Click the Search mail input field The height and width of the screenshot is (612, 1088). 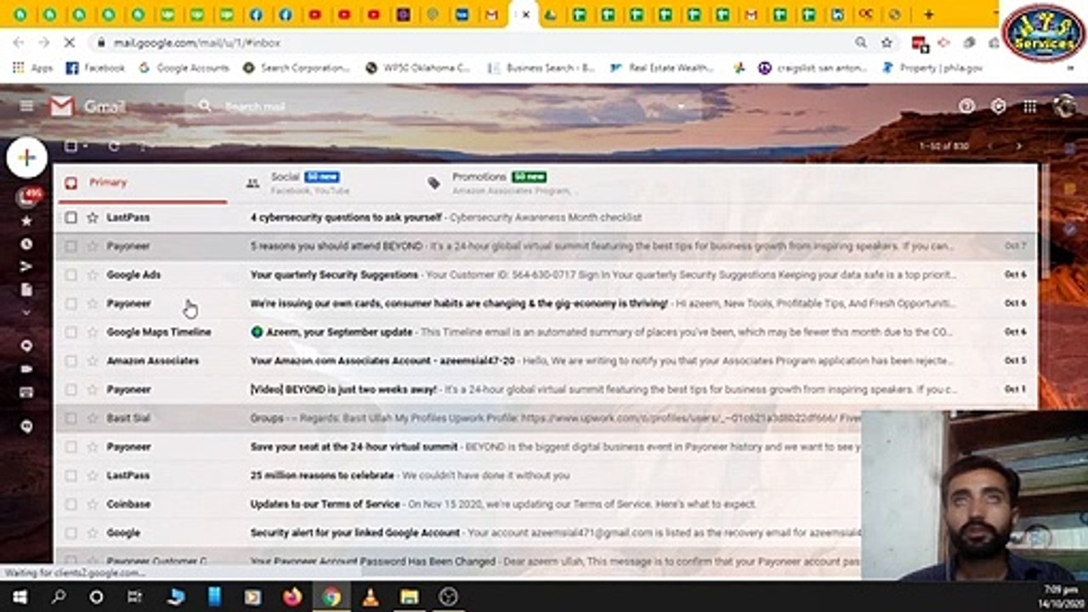442,106
